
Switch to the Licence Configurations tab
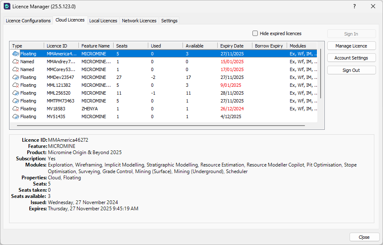tap(28, 21)
